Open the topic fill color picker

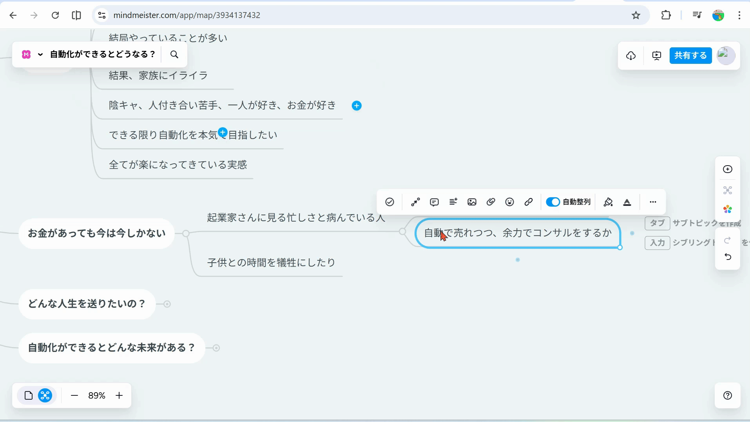point(608,202)
